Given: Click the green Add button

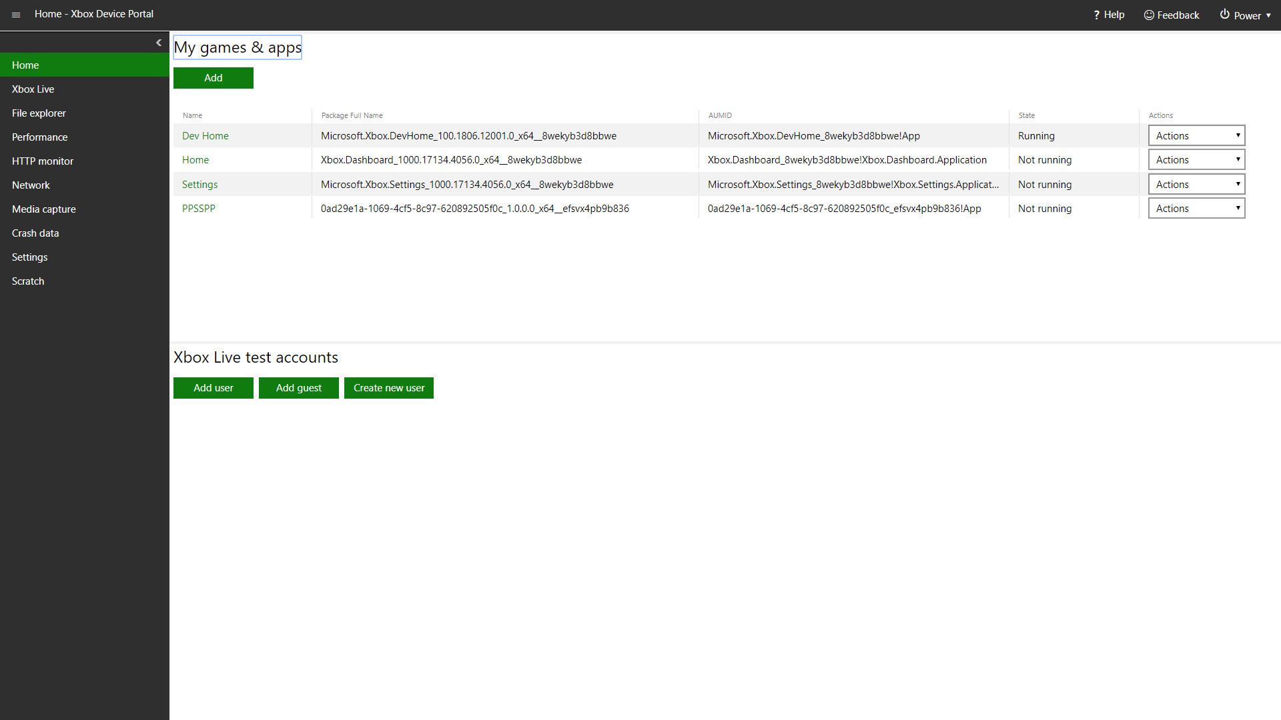Looking at the screenshot, I should coord(213,78).
